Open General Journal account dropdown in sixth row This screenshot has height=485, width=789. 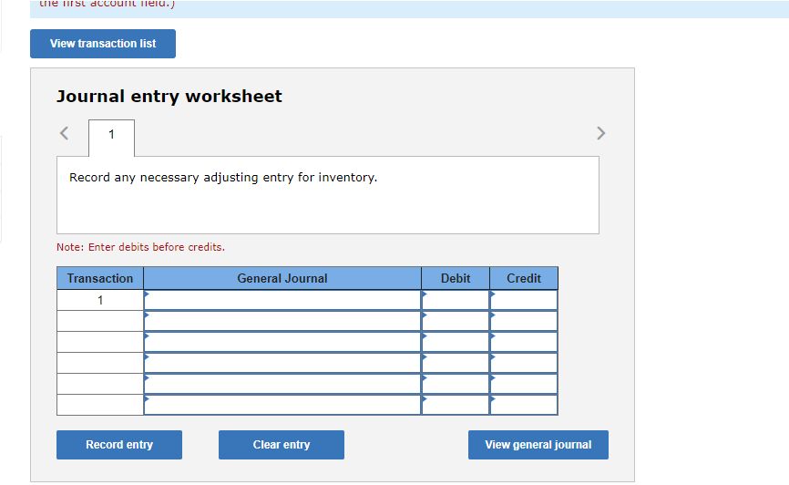(x=282, y=405)
